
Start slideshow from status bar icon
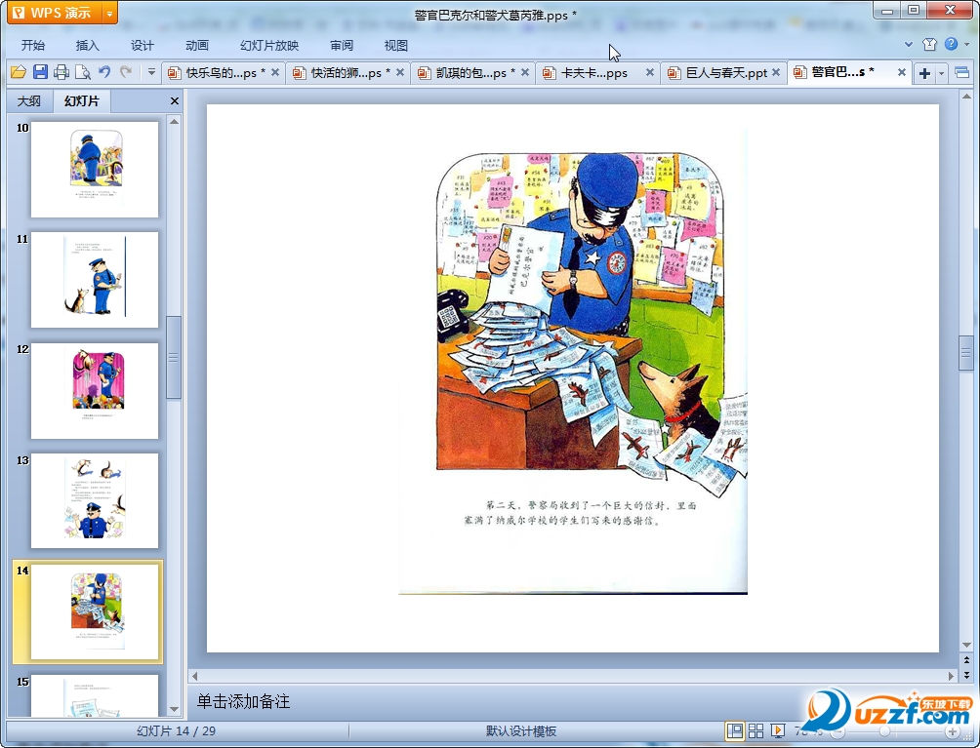778,730
